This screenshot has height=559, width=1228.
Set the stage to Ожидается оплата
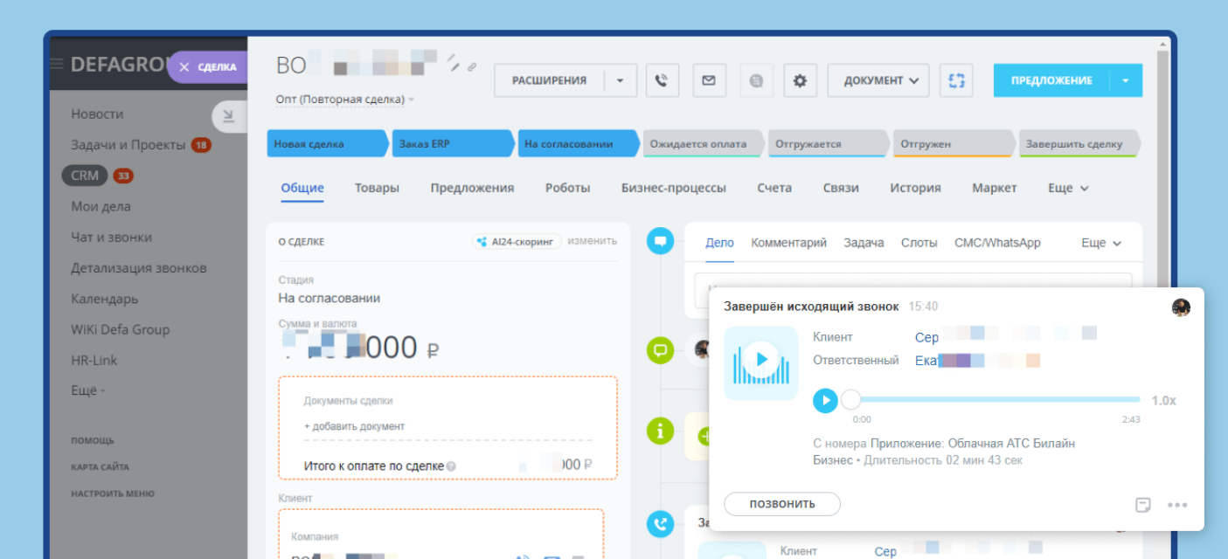pos(703,144)
